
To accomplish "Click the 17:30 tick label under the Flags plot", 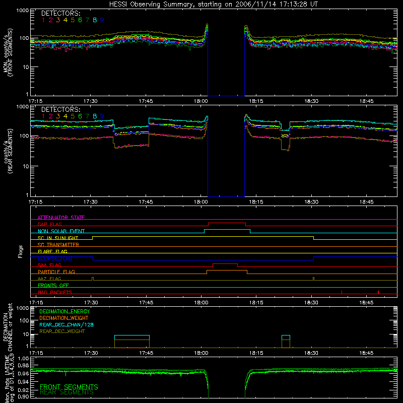I will click(x=91, y=303).
